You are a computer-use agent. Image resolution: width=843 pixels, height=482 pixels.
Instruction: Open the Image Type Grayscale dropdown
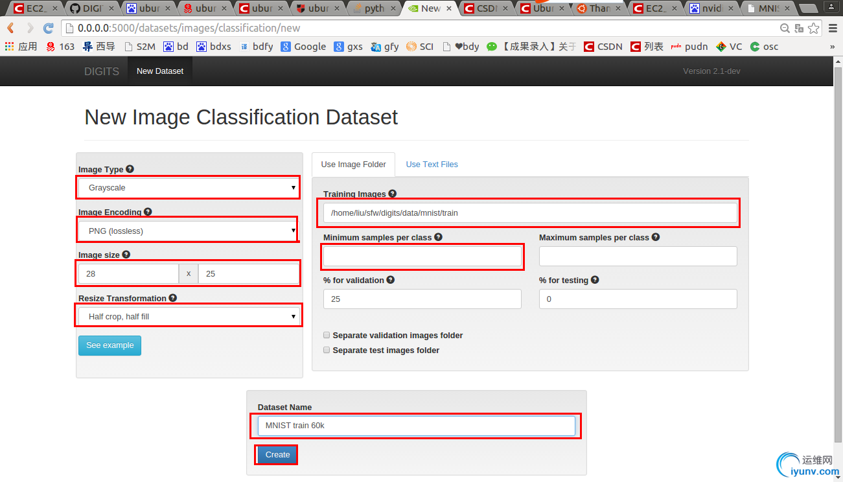point(188,188)
